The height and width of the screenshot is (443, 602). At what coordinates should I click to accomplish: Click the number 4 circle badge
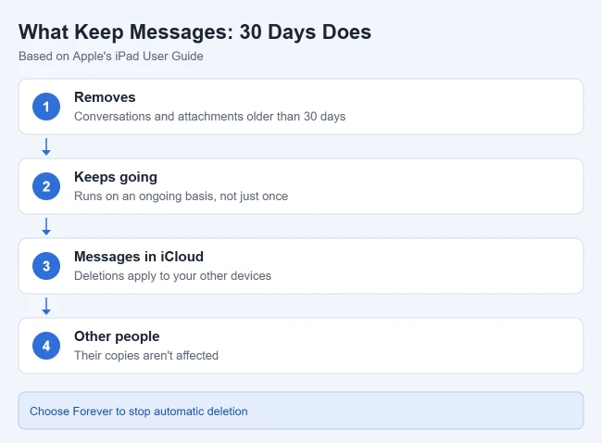pos(46,346)
